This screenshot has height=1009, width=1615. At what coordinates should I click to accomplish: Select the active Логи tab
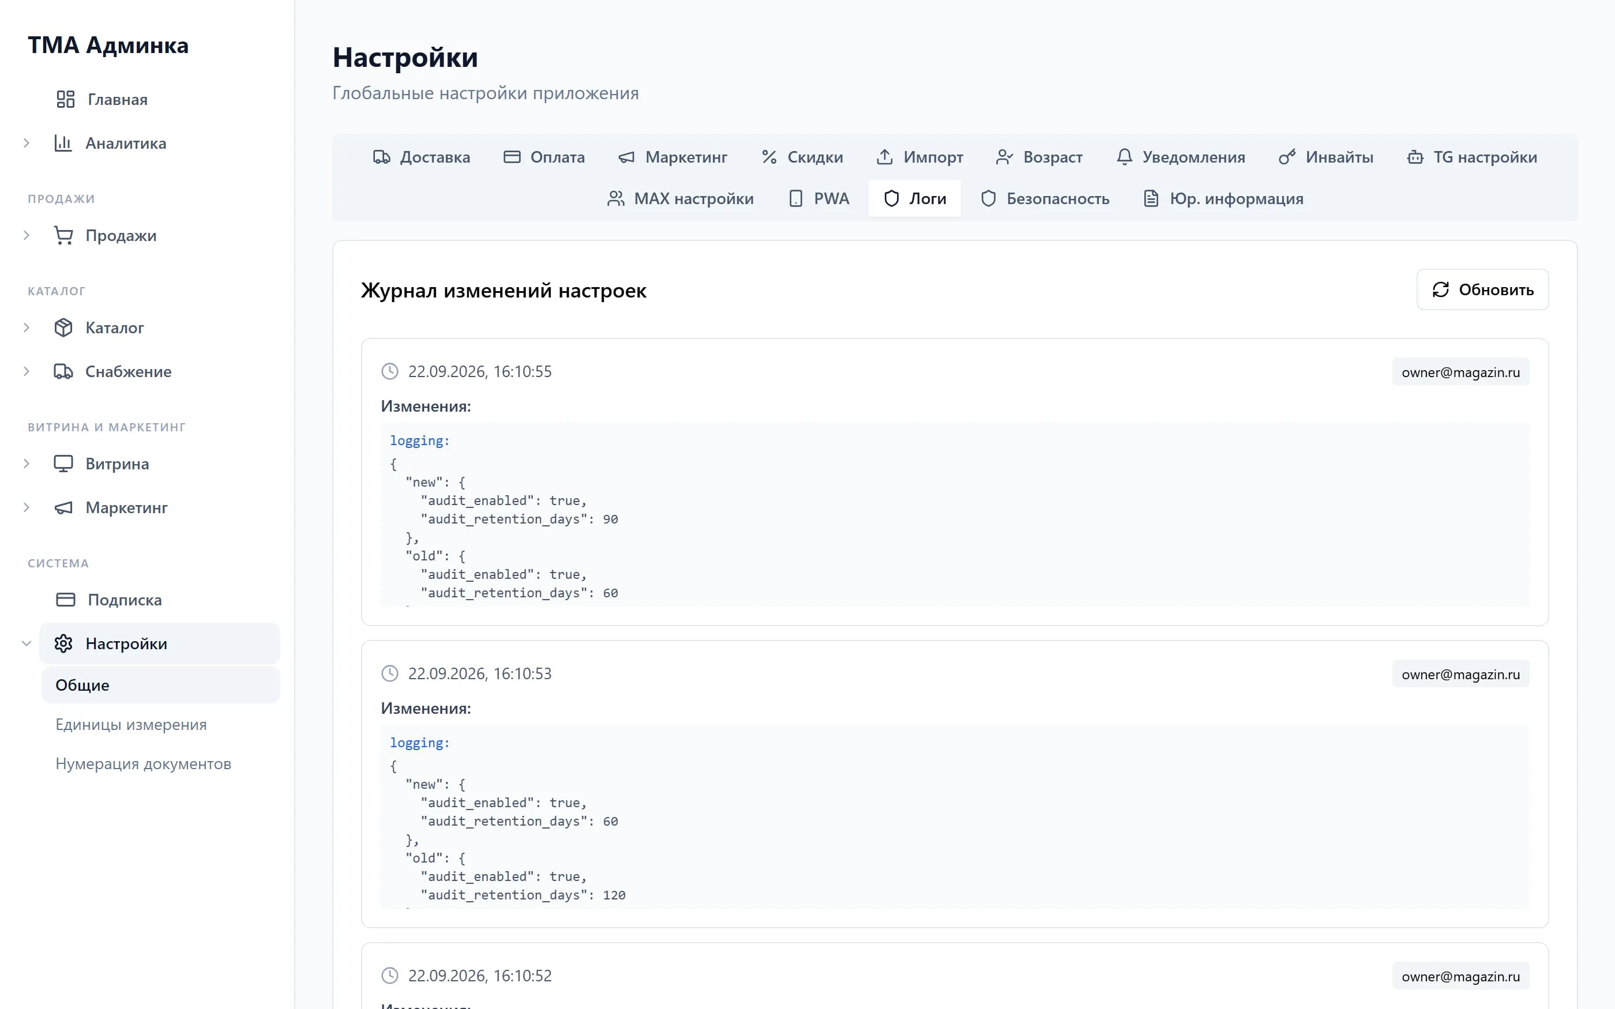[x=914, y=199]
